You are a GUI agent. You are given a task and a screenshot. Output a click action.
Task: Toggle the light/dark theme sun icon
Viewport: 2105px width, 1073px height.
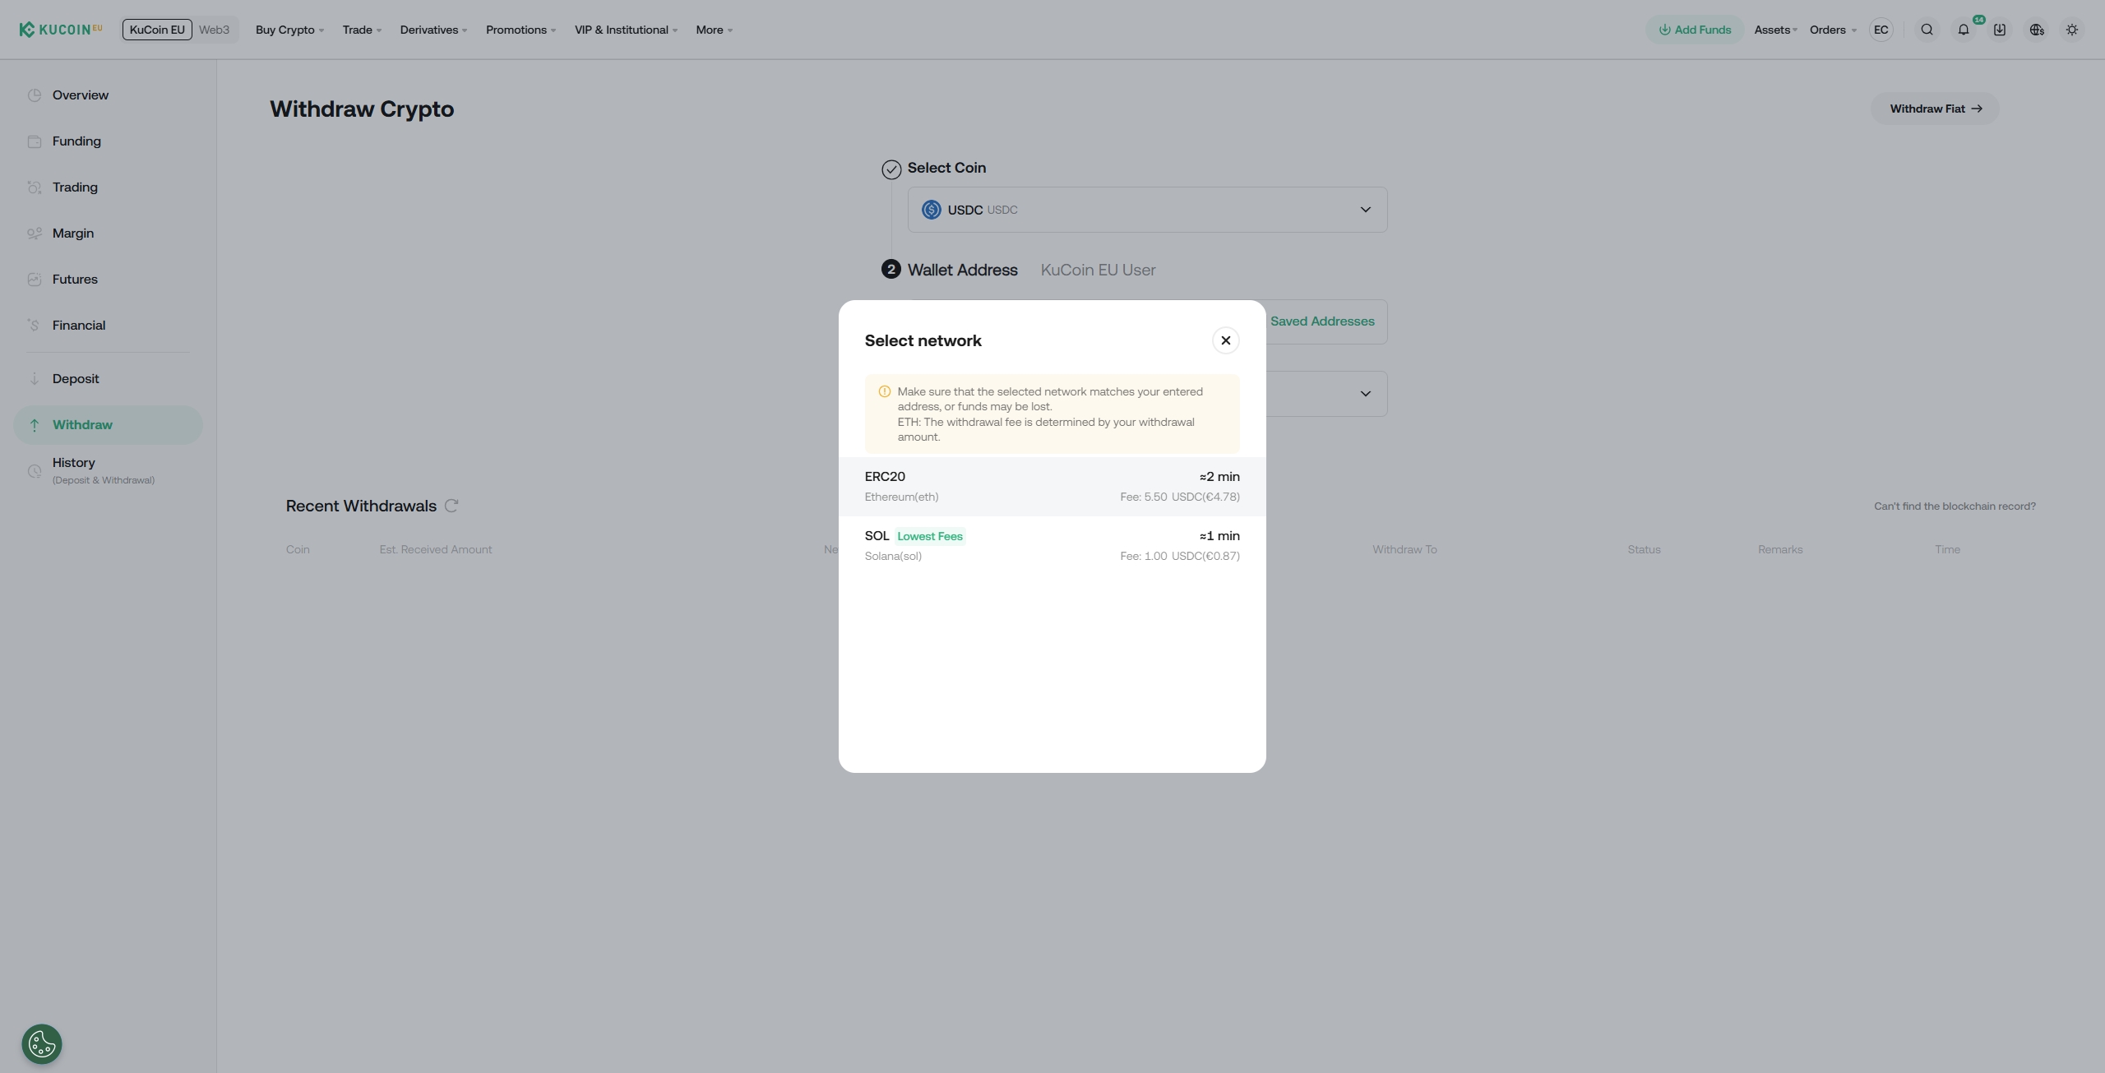pos(2072,30)
